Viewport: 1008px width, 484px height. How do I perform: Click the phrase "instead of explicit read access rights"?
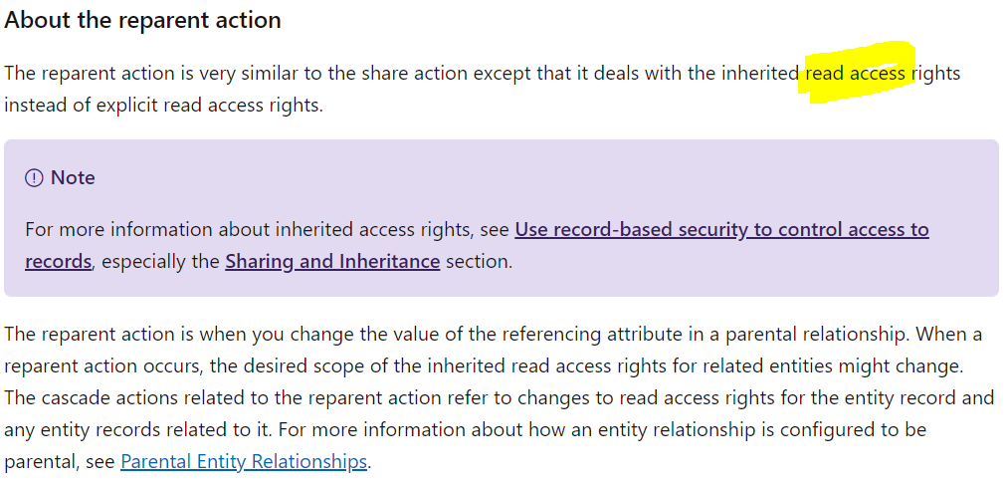pos(163,105)
